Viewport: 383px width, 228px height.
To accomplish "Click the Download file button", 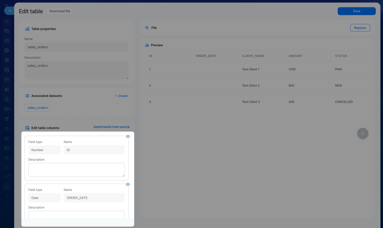I will coord(60,11).
